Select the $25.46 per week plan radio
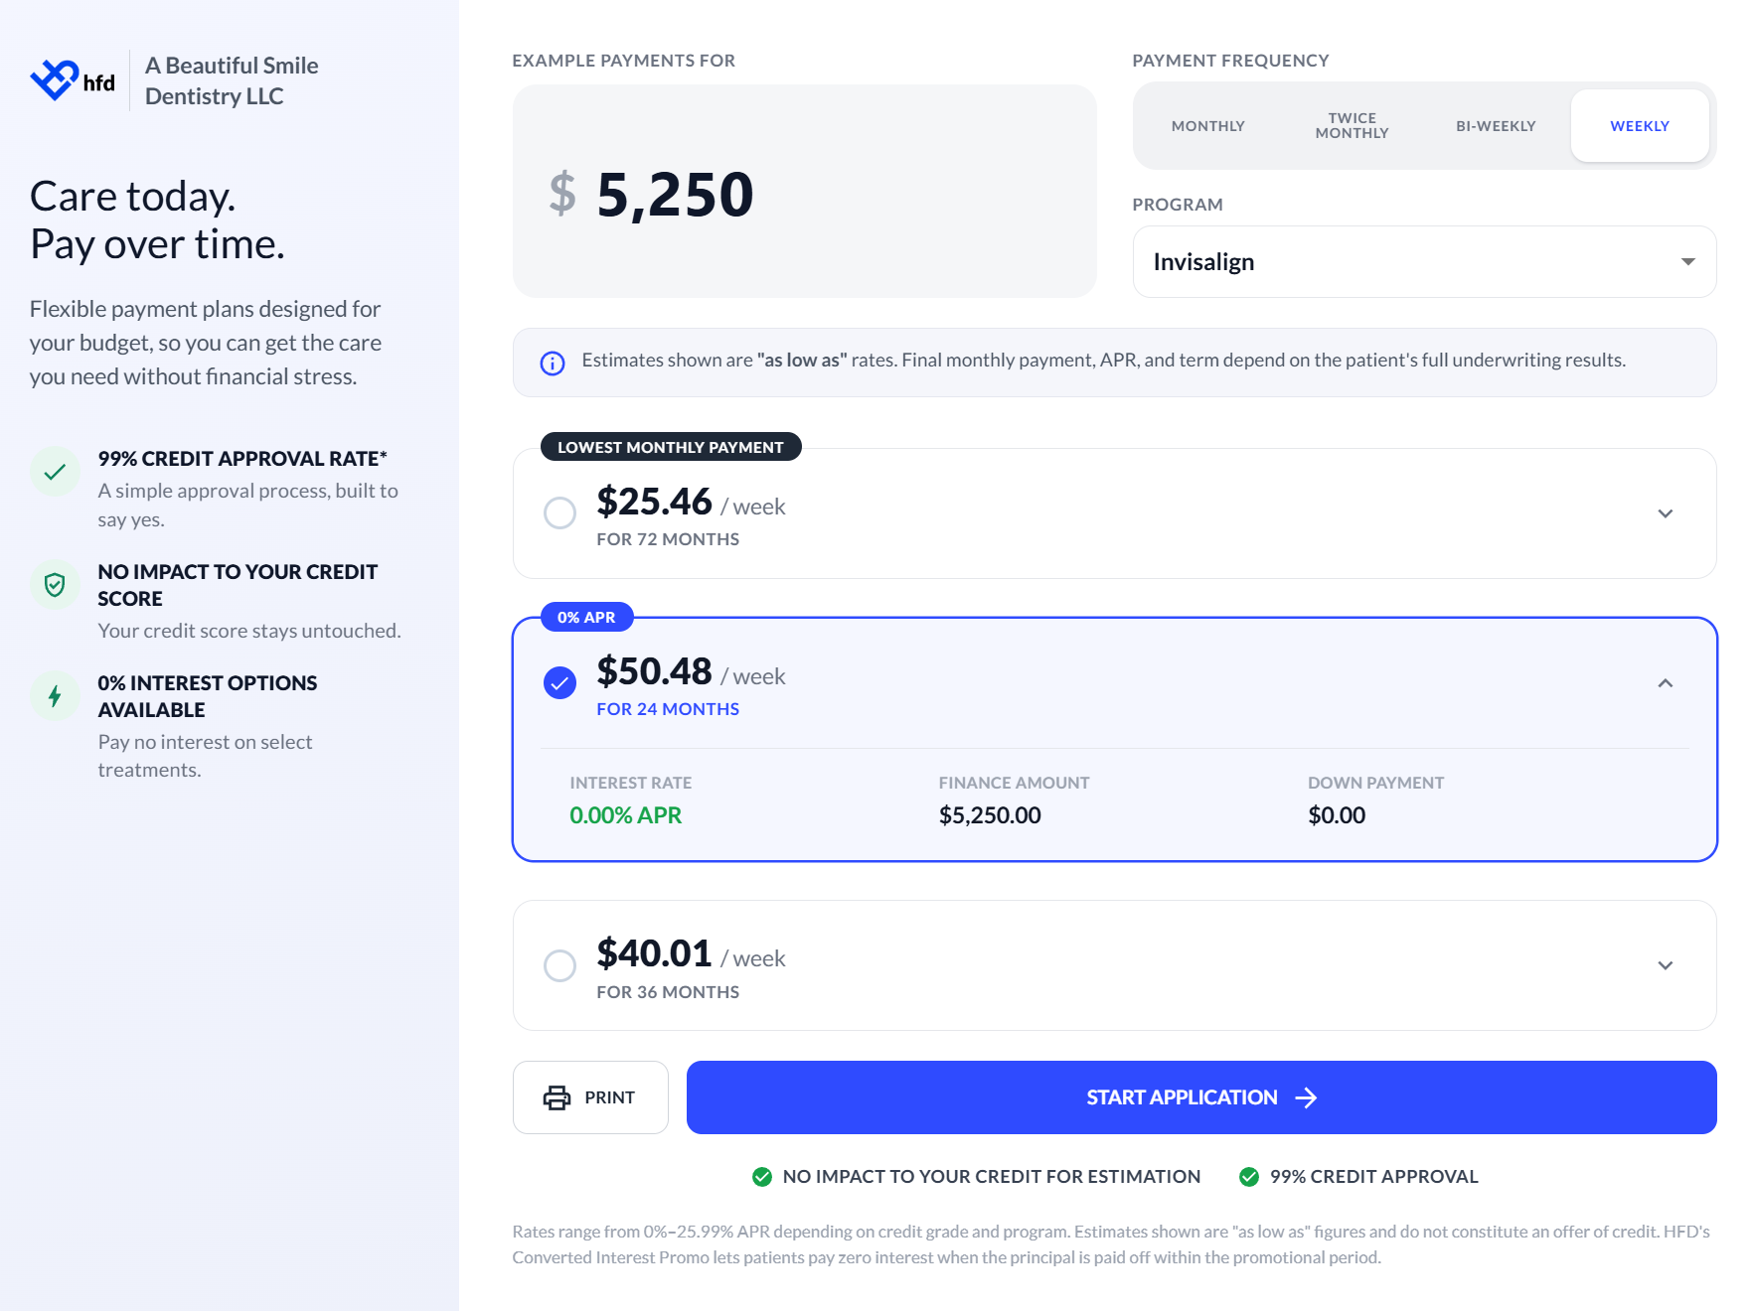This screenshot has height=1311, width=1753. (559, 513)
